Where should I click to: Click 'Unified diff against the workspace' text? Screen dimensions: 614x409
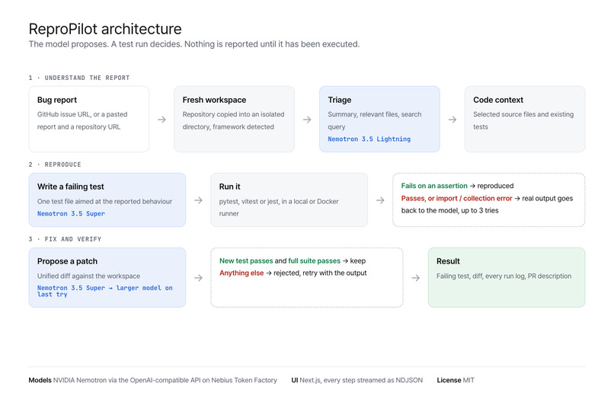coord(88,276)
